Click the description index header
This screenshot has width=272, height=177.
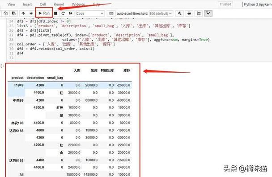pos(35,78)
